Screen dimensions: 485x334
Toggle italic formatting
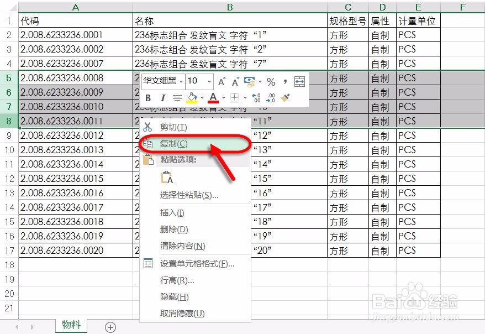click(162, 97)
